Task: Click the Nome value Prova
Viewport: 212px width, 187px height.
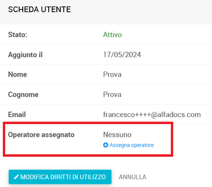Action: pos(112,74)
